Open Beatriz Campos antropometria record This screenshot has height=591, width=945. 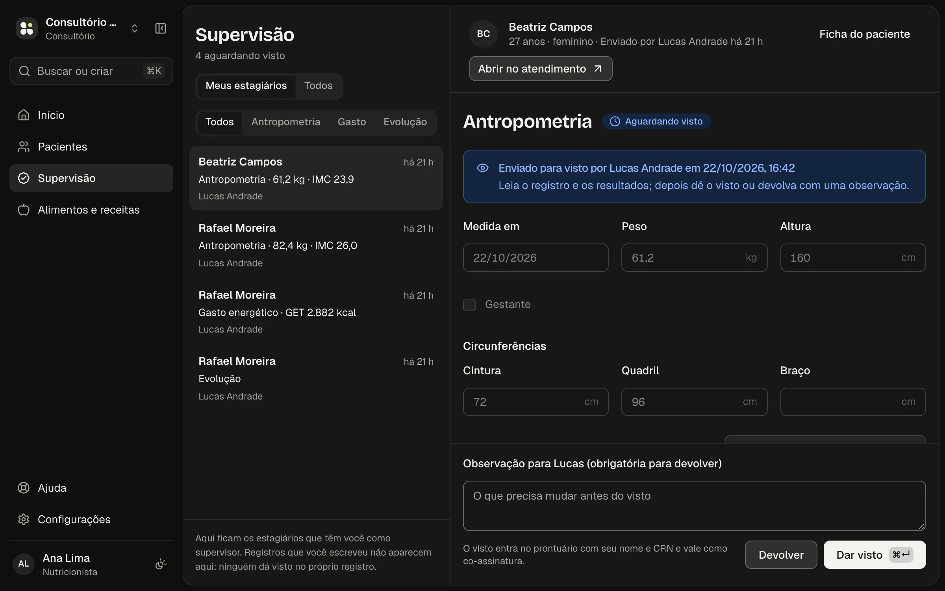[x=316, y=178]
